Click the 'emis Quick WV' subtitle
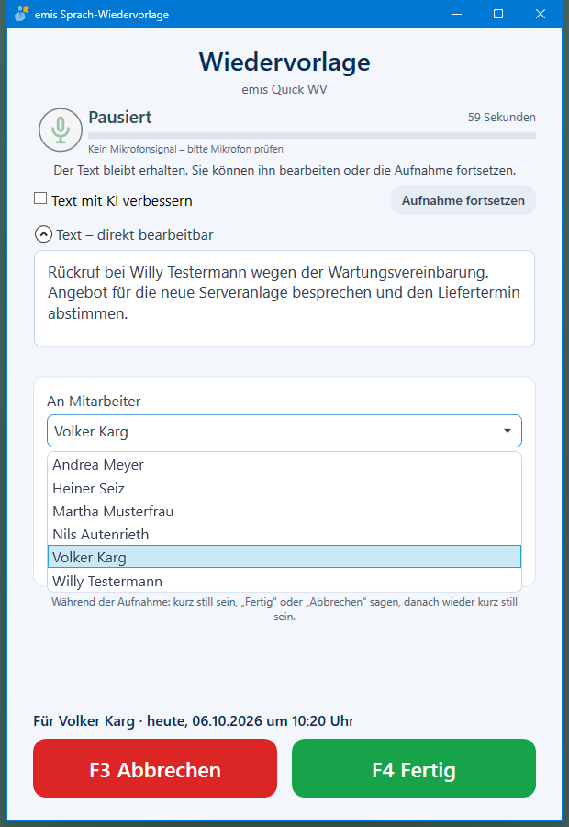The height and width of the screenshot is (827, 569). click(x=284, y=90)
